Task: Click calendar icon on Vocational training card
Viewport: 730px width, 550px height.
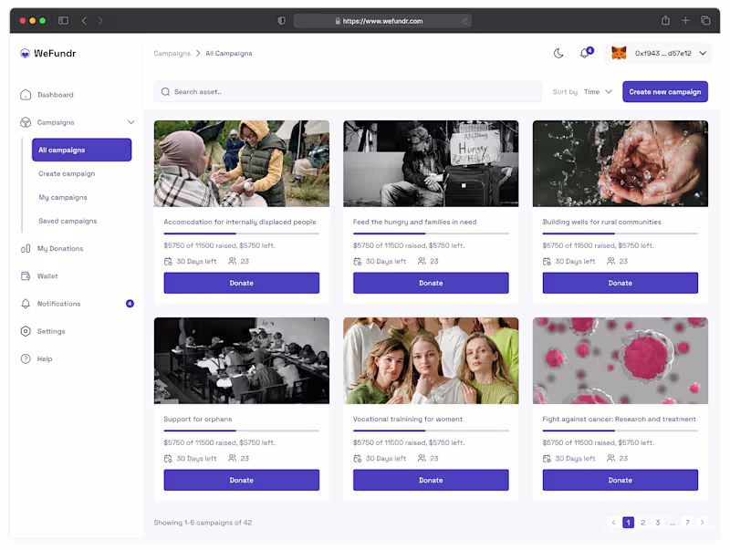Action: point(357,458)
